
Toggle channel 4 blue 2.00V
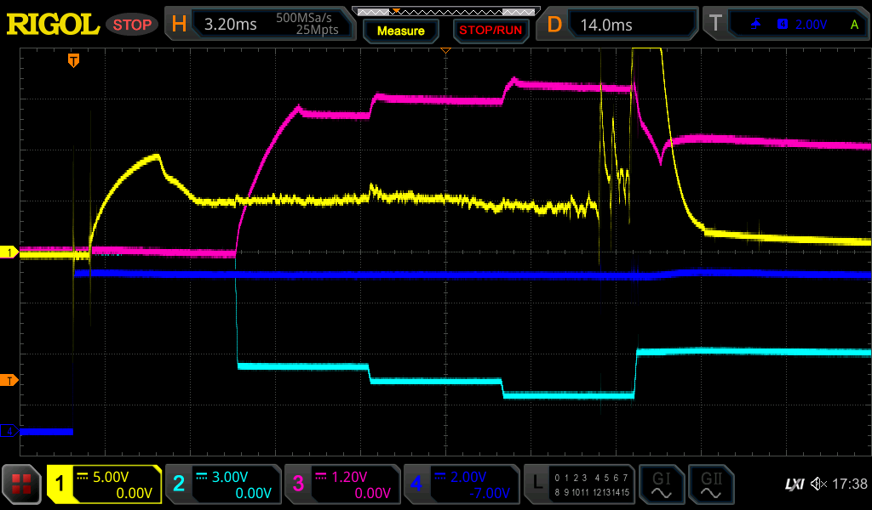(x=461, y=484)
